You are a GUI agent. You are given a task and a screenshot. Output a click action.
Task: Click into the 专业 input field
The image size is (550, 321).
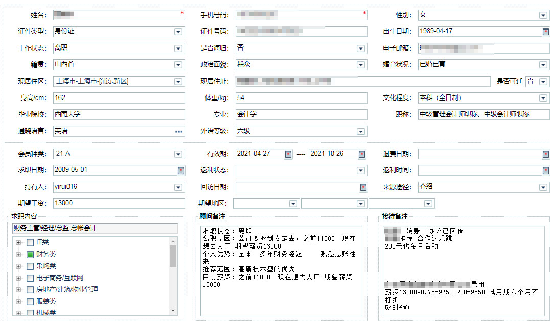coord(301,114)
